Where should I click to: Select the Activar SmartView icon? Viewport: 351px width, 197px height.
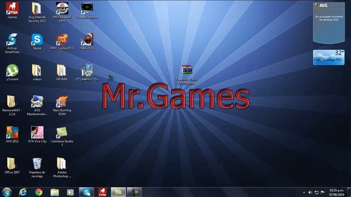click(x=12, y=43)
